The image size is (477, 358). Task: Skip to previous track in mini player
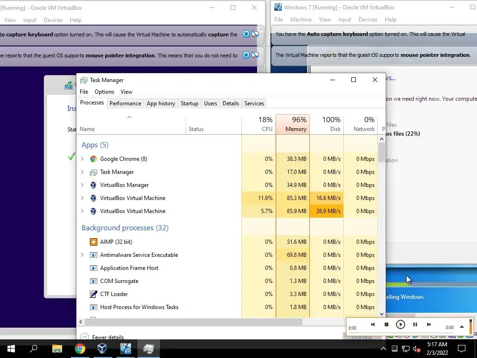coord(373,324)
